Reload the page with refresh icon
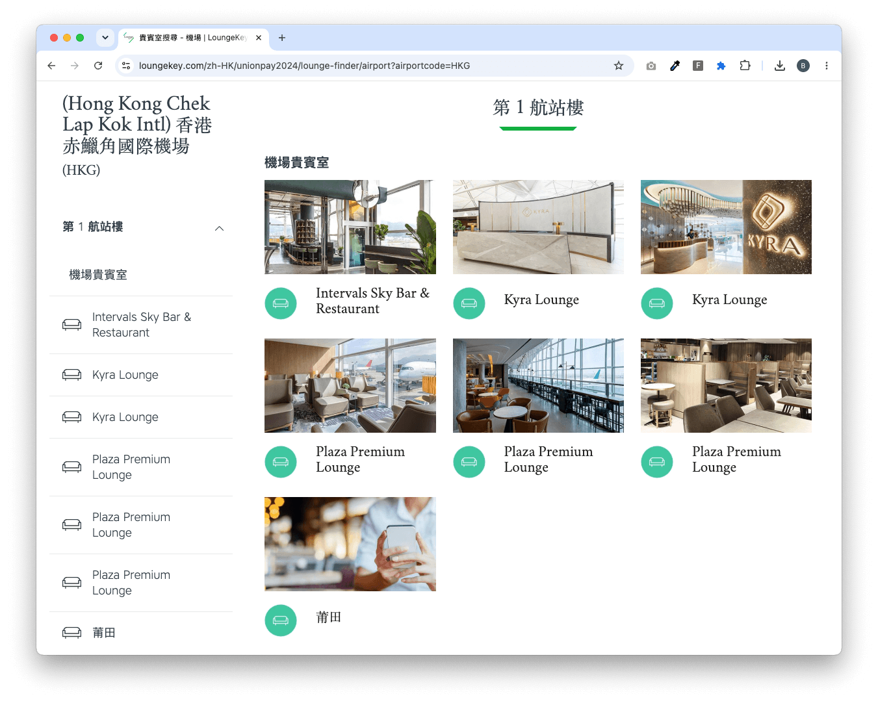Image resolution: width=878 pixels, height=703 pixels. click(x=98, y=66)
